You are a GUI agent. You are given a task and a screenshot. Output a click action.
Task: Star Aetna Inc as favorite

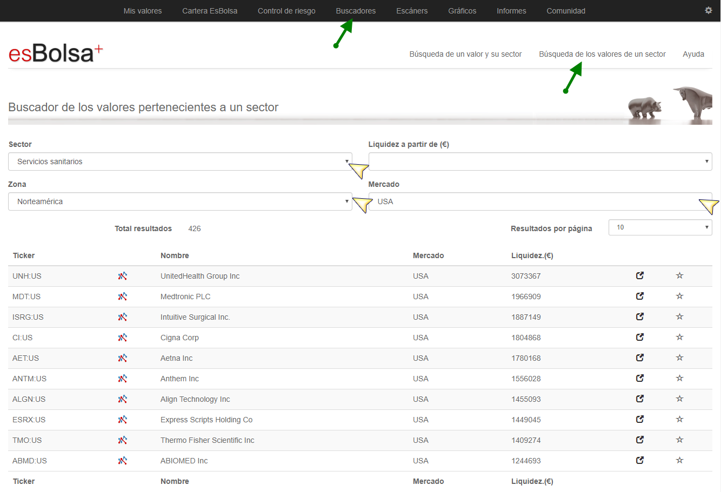pyautogui.click(x=680, y=358)
